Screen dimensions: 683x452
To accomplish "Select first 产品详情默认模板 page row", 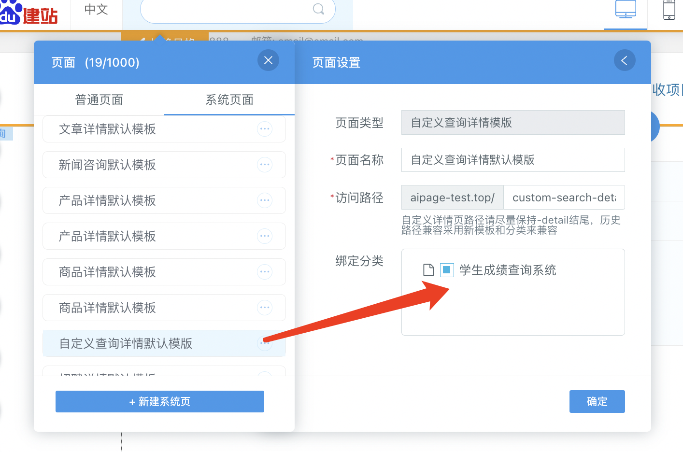I will point(164,200).
